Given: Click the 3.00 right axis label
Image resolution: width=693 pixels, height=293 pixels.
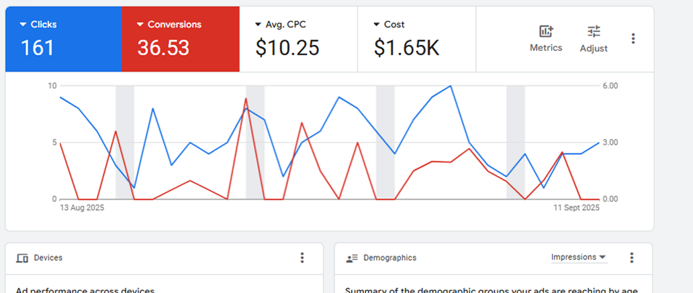Looking at the screenshot, I should (x=610, y=143).
